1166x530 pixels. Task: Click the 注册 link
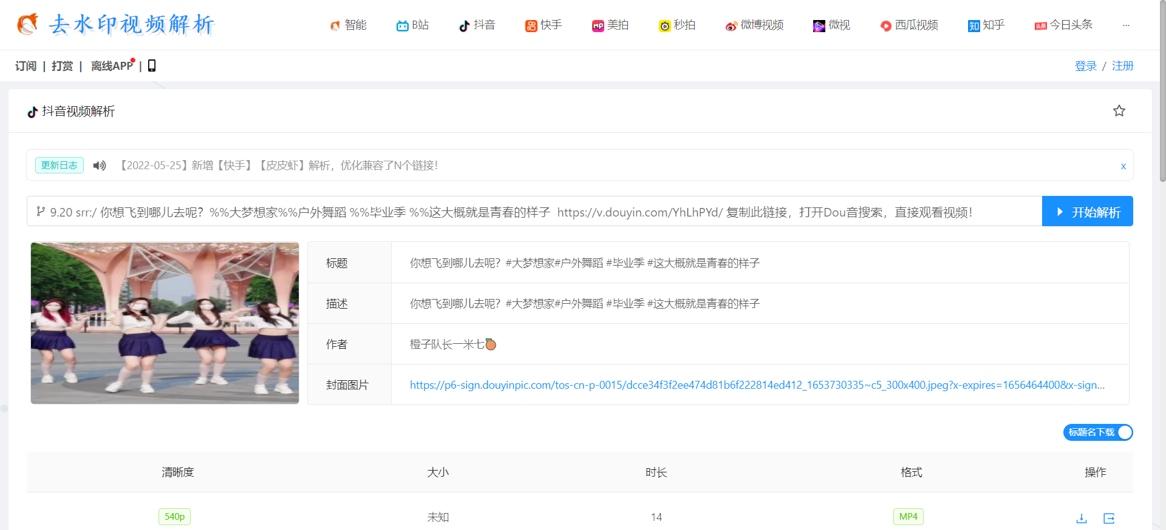click(1122, 65)
